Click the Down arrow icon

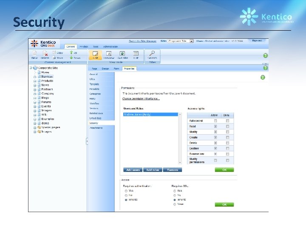click(x=71, y=57)
